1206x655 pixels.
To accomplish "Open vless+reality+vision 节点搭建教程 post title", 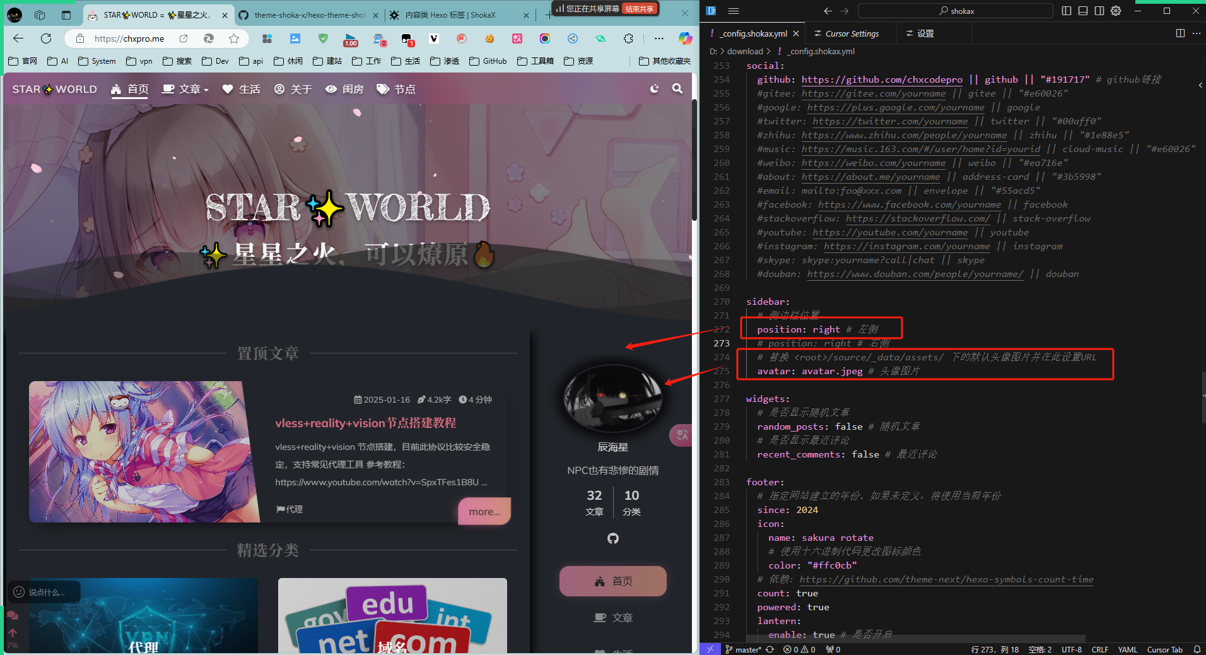I will 366,423.
